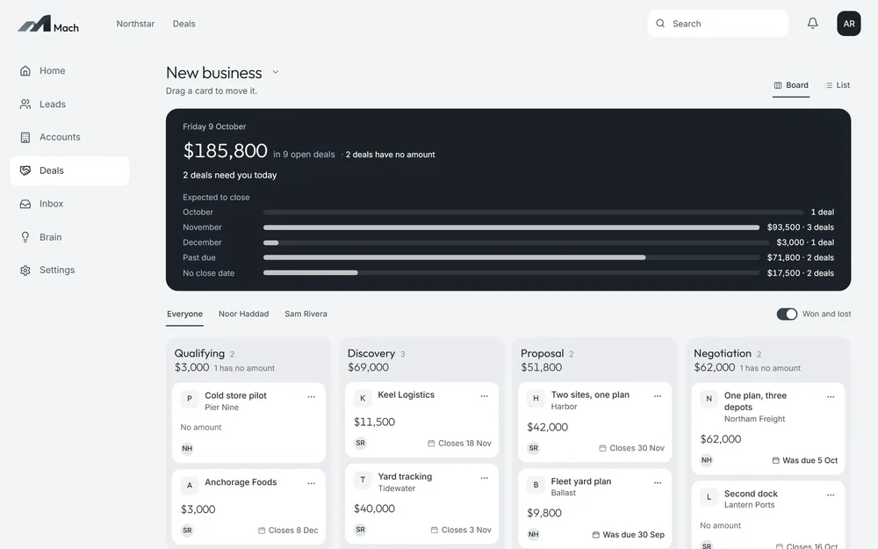Click "$93,500 · 3 deals" November value
This screenshot has width=878, height=549.
coord(800,228)
